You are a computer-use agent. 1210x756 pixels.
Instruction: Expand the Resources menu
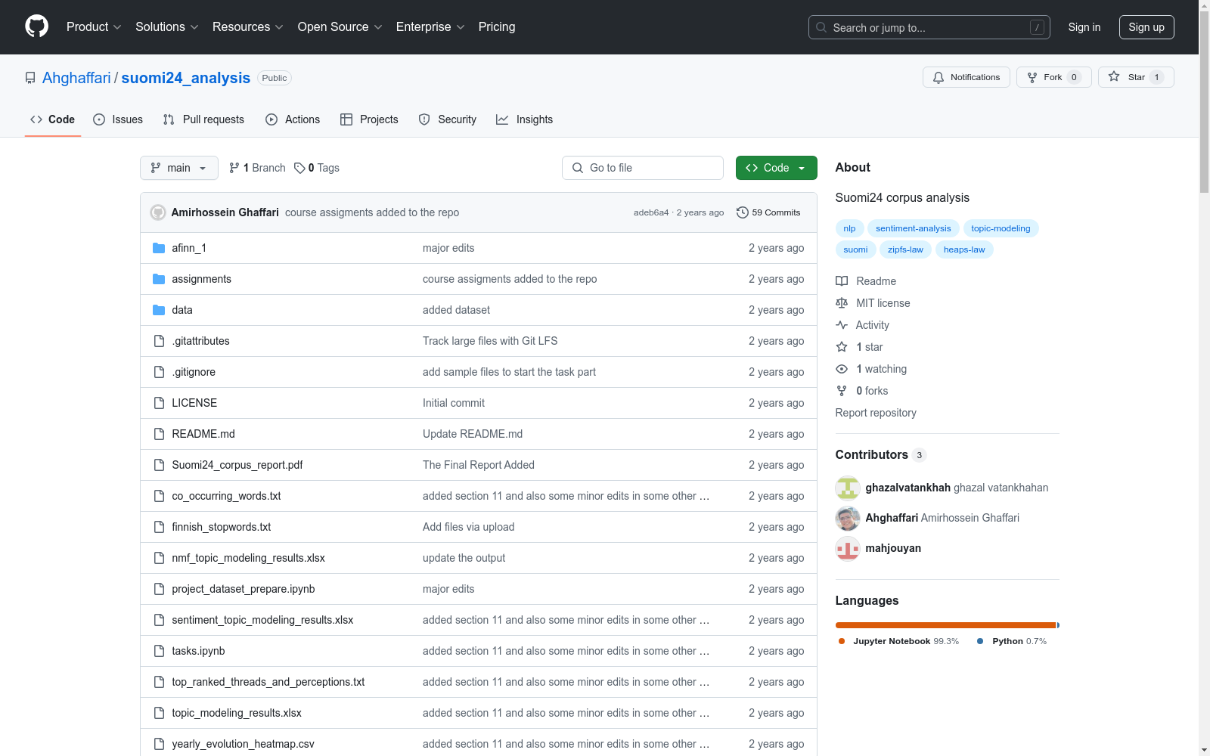pos(248,27)
